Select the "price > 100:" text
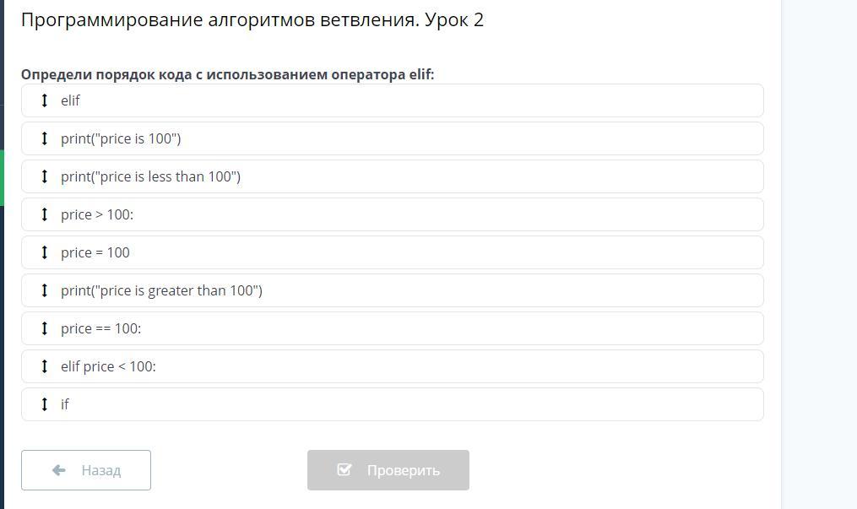The width and height of the screenshot is (857, 509). pyautogui.click(x=97, y=214)
